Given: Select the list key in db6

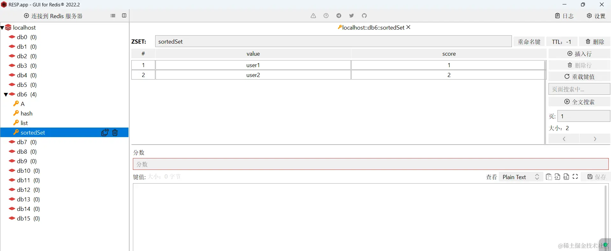Looking at the screenshot, I should [x=24, y=123].
